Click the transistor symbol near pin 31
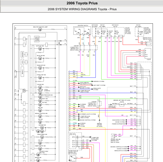Screen dimensions: 163x162 [x=24, y=91]
